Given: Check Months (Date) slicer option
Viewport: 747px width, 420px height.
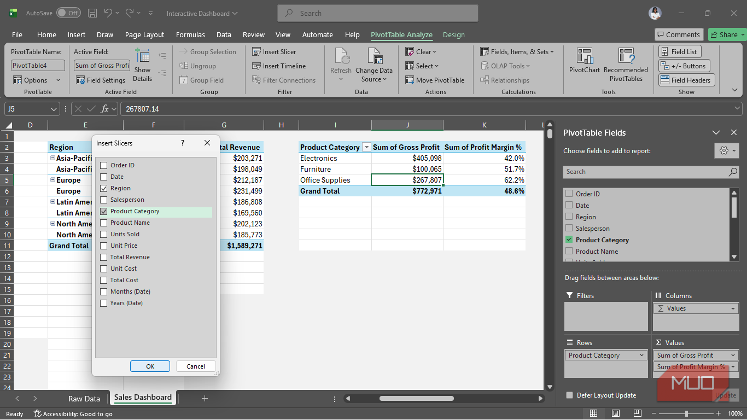Looking at the screenshot, I should 104,291.
